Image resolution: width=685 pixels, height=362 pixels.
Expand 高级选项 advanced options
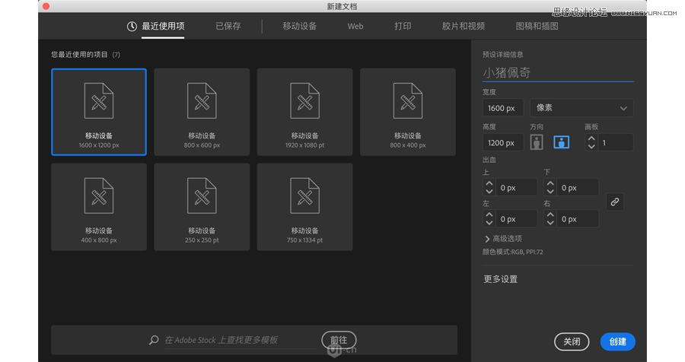(x=503, y=239)
